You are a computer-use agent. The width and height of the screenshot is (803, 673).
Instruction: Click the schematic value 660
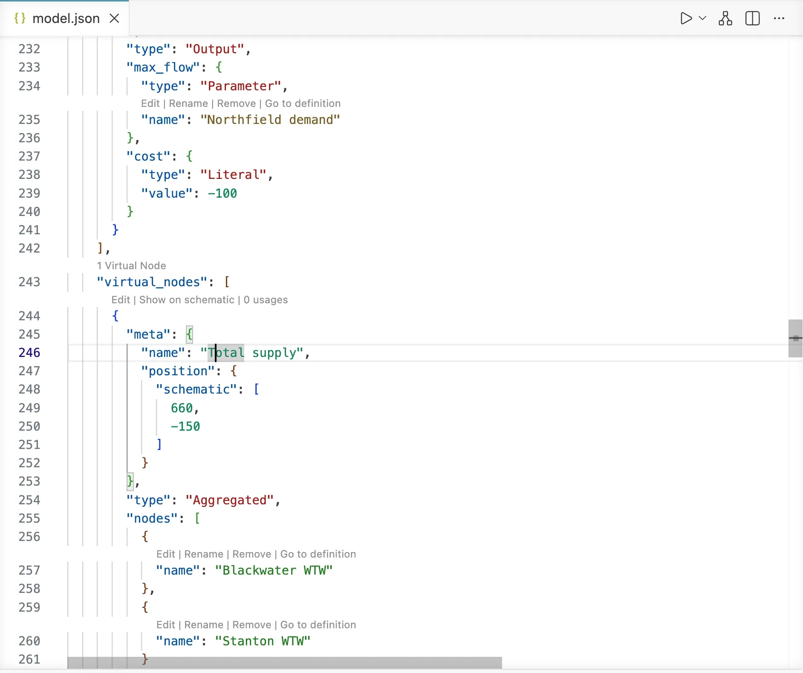(x=182, y=408)
